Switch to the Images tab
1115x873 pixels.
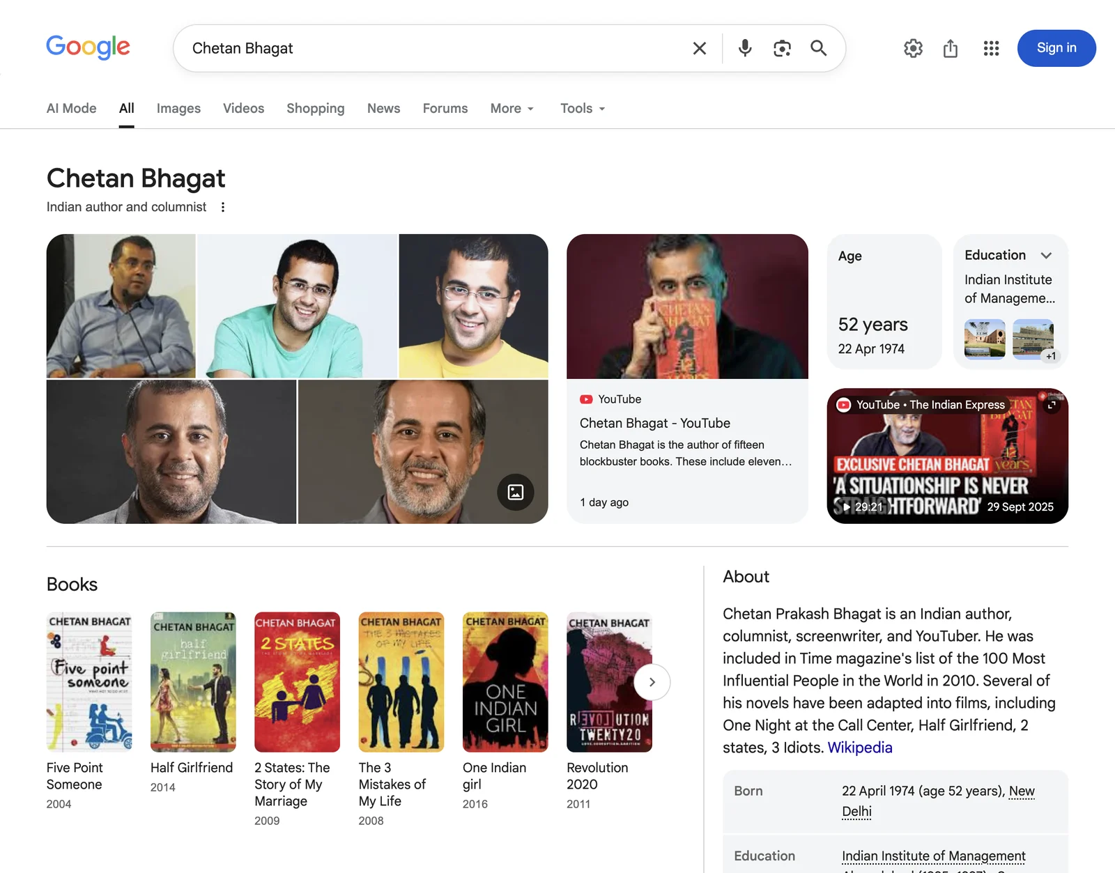tap(178, 108)
